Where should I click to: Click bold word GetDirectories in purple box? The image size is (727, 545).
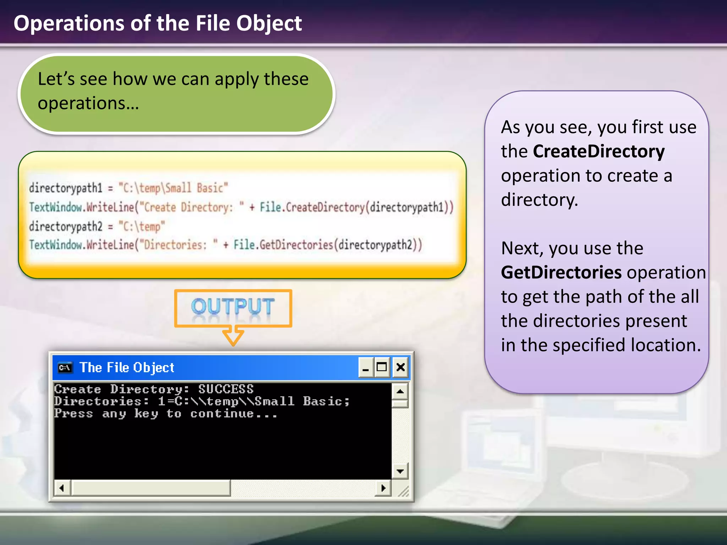(x=561, y=272)
